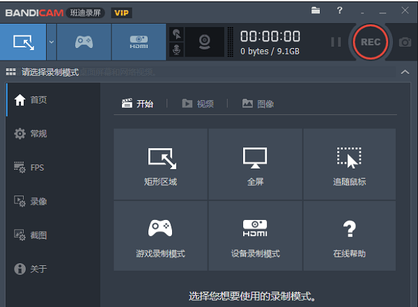
Task: Take a screenshot with the camera icon
Action: pos(405,42)
